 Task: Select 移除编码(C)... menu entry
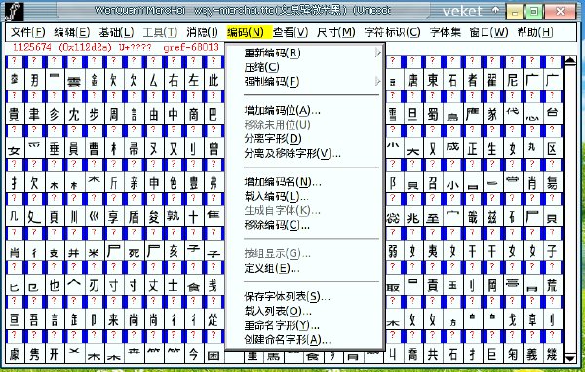click(x=277, y=225)
